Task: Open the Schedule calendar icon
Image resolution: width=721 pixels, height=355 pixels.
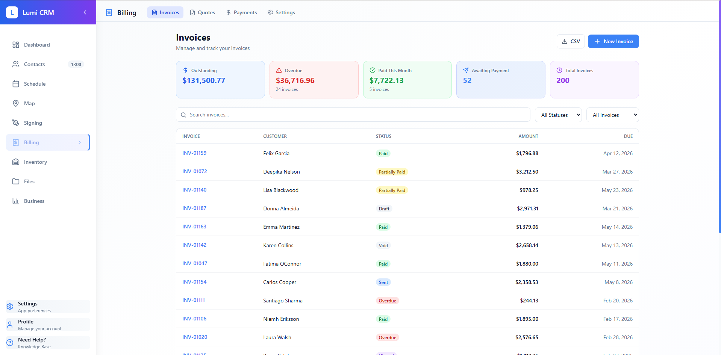Action: (16, 84)
